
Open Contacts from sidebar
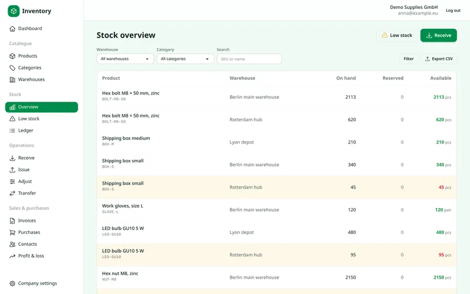click(42, 244)
